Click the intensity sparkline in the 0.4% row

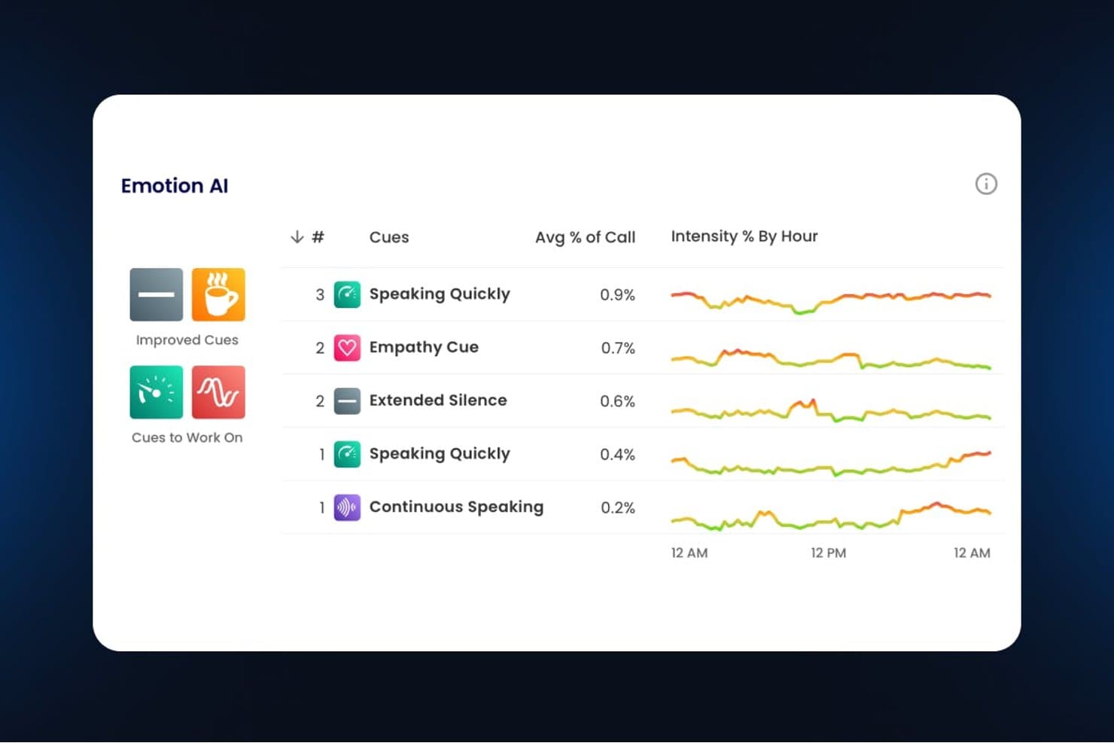[x=831, y=463]
